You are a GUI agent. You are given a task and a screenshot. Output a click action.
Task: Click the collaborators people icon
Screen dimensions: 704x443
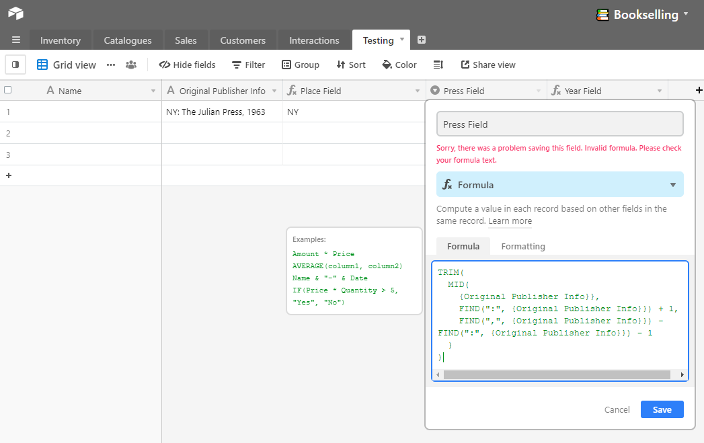click(131, 65)
